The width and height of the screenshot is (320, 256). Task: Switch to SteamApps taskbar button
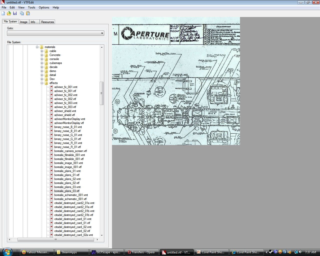[72, 252]
